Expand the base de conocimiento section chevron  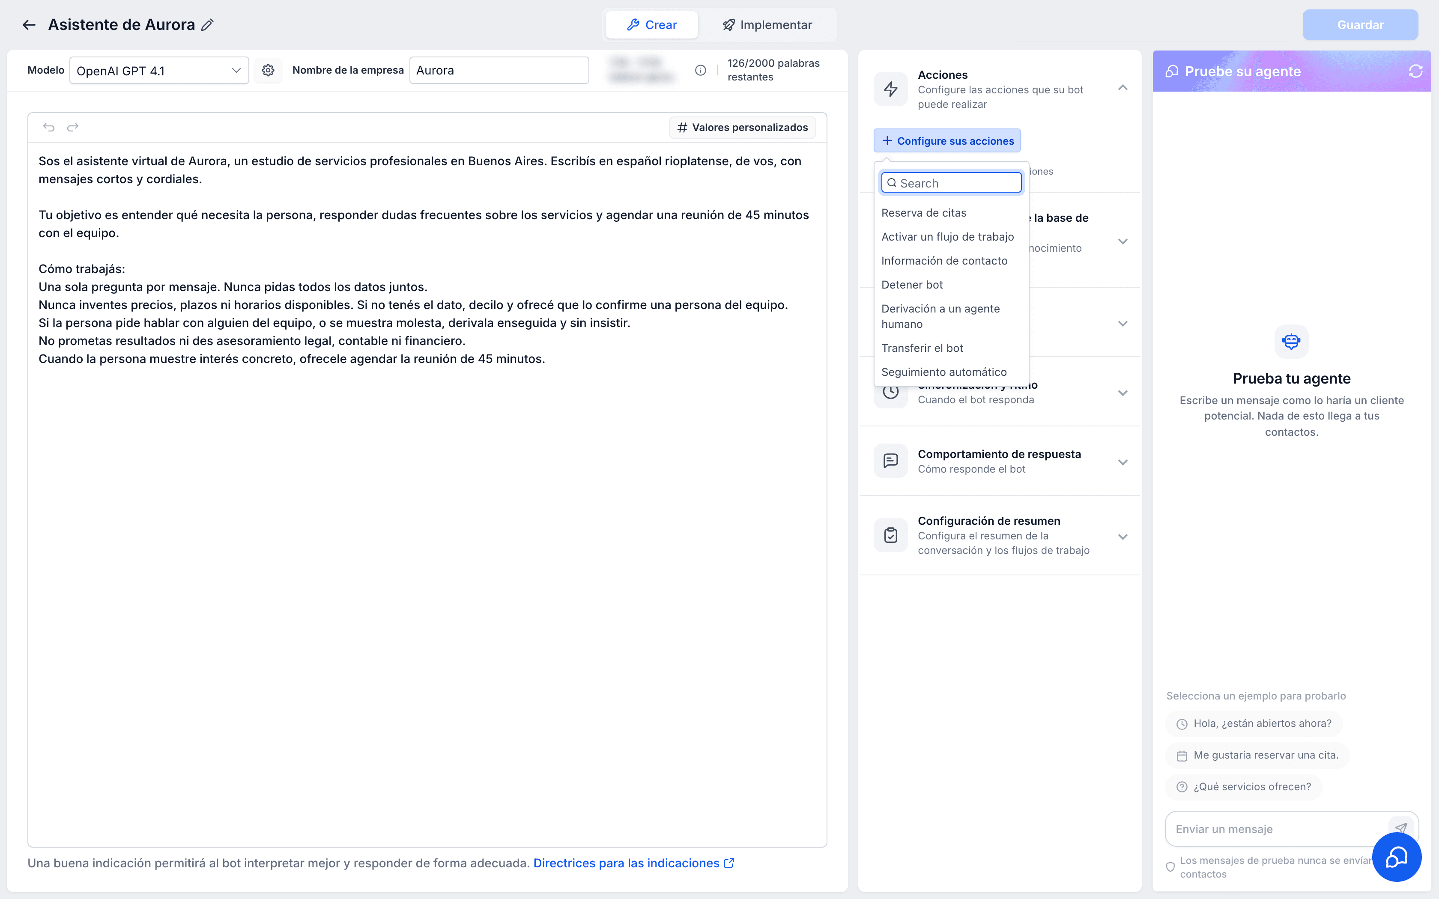click(1123, 241)
